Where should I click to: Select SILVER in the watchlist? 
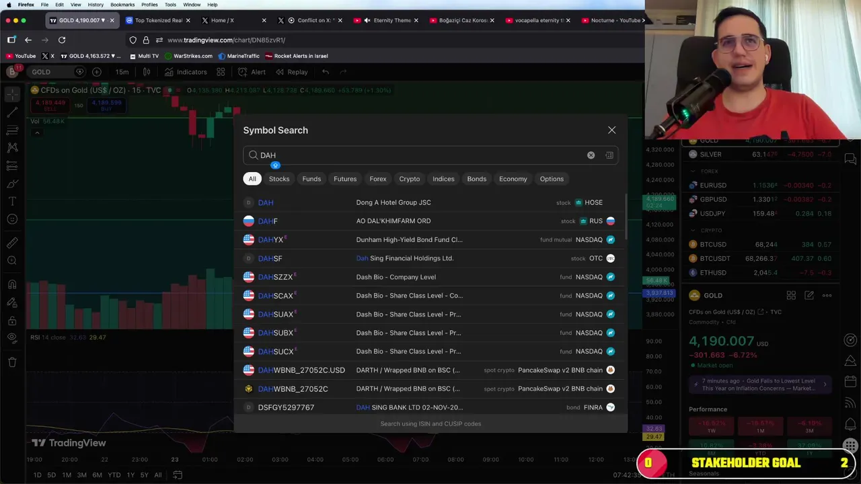(760, 155)
